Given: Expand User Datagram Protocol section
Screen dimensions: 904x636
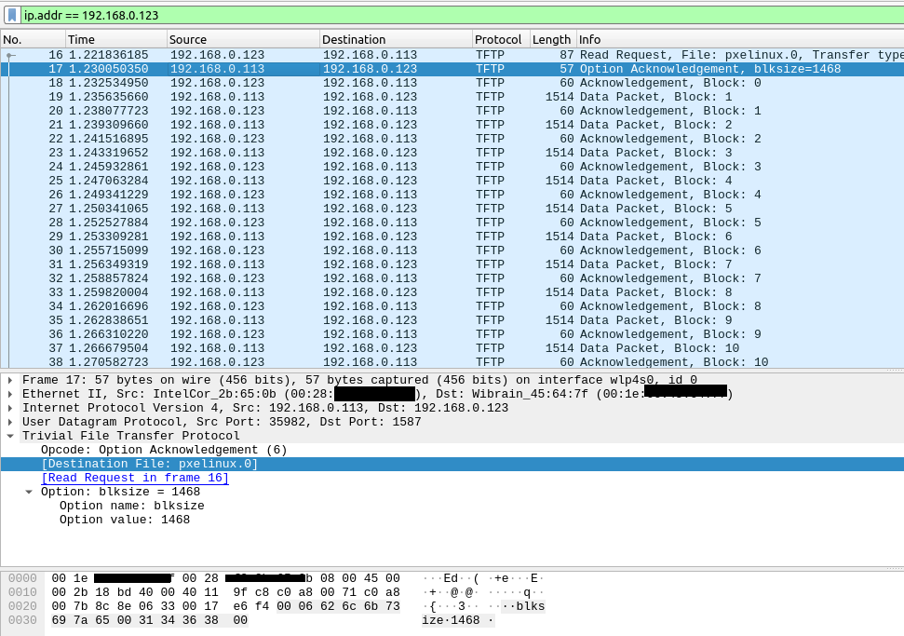Looking at the screenshot, I should tap(10, 422).
